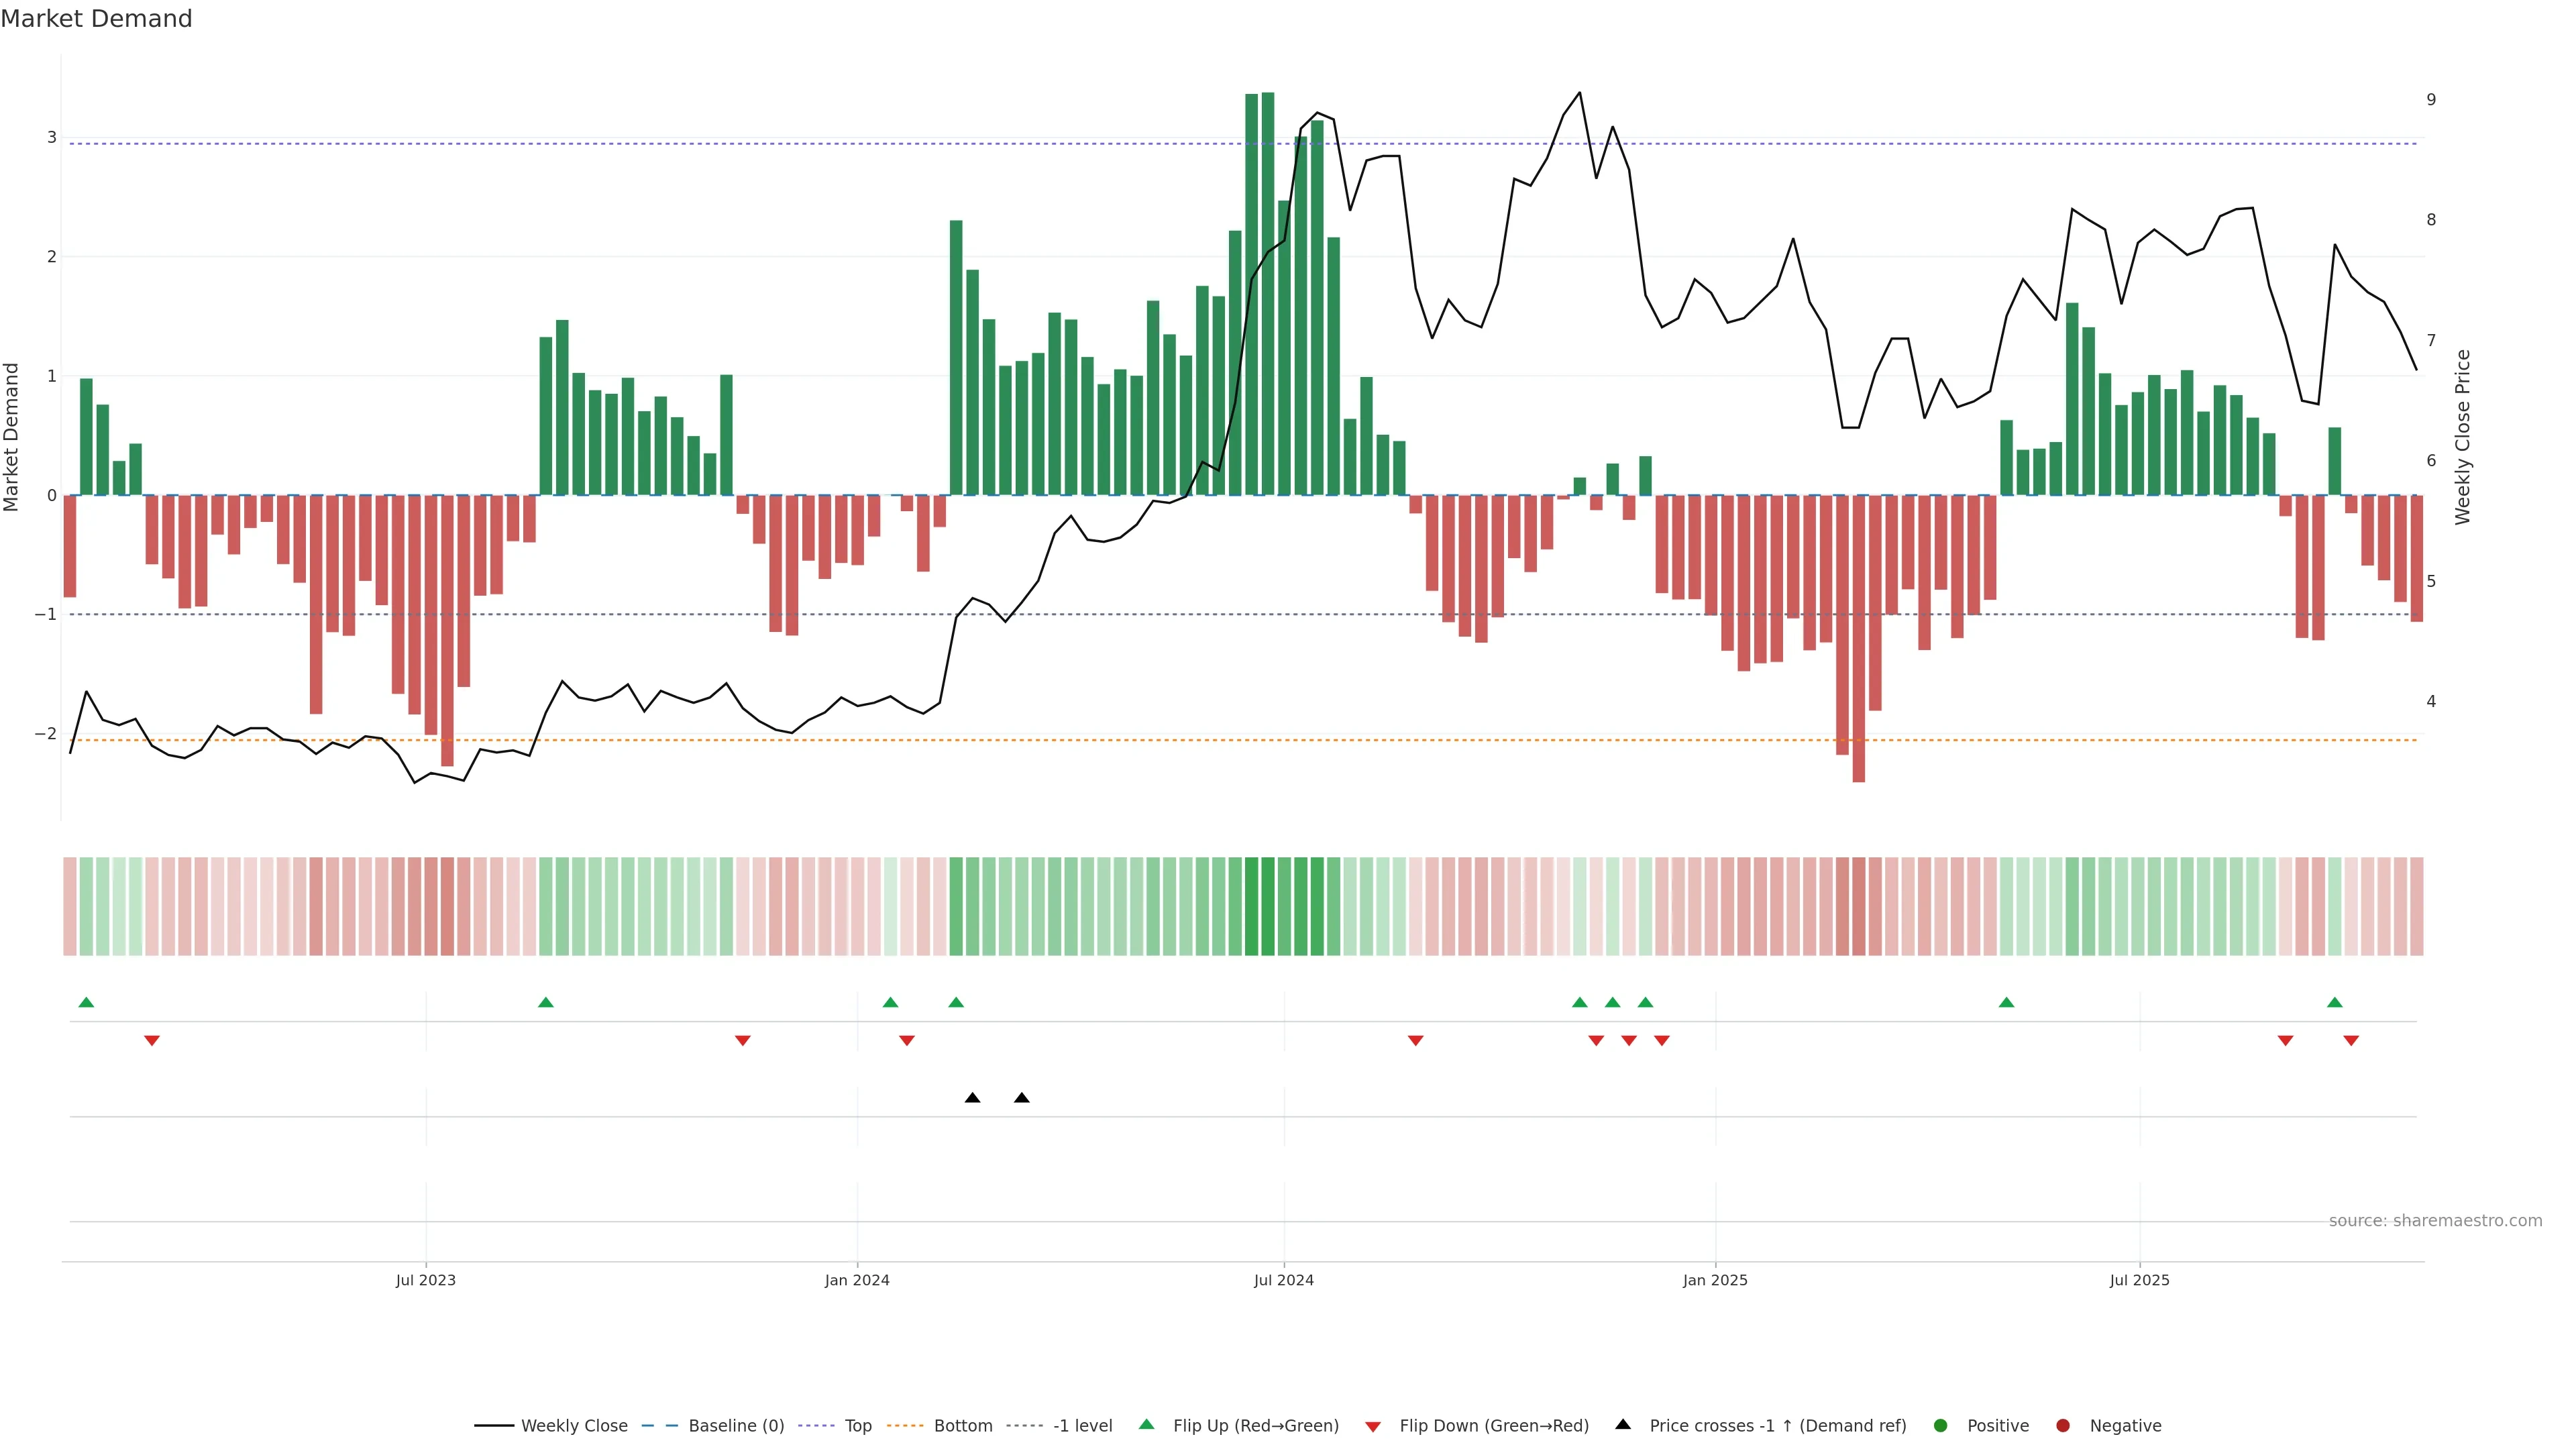The height and width of the screenshot is (1449, 2576).
Task: Click Flip Down red triangle legend icon
Action: click(x=1373, y=1427)
